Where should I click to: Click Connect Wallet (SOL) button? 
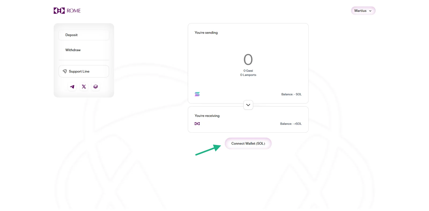[248, 144]
